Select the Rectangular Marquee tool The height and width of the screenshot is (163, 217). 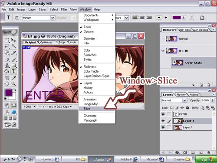point(7,40)
